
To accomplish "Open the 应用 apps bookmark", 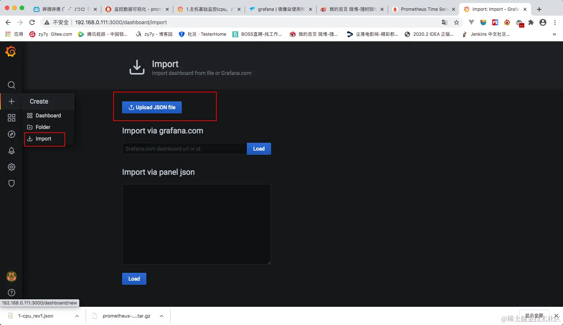I will click(14, 34).
